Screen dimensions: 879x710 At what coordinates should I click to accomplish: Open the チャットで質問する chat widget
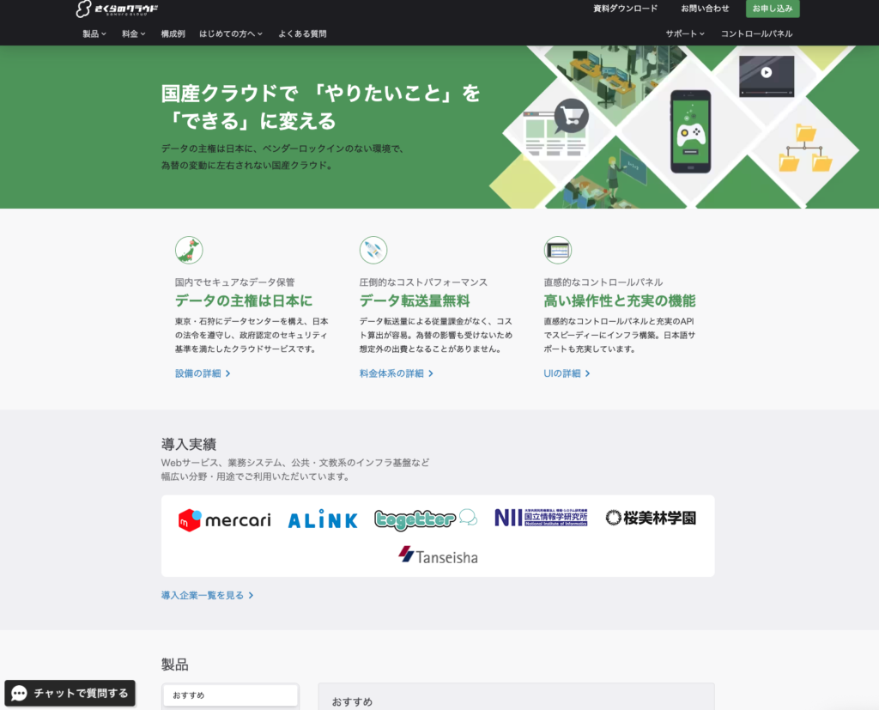70,693
